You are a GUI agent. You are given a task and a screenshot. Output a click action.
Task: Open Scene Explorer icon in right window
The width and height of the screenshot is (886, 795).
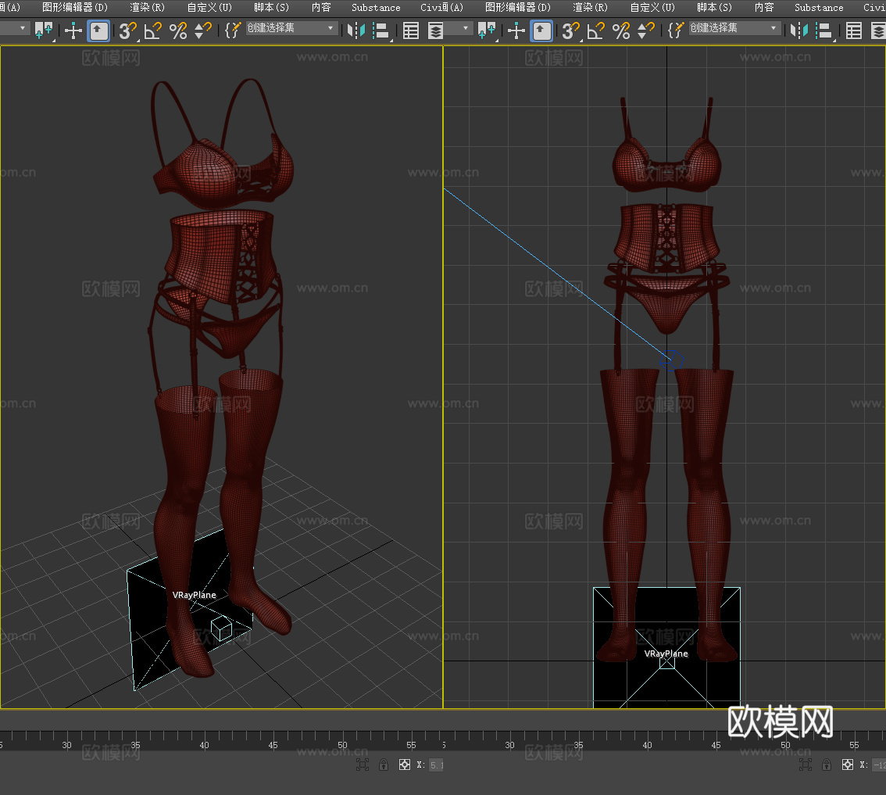[854, 30]
